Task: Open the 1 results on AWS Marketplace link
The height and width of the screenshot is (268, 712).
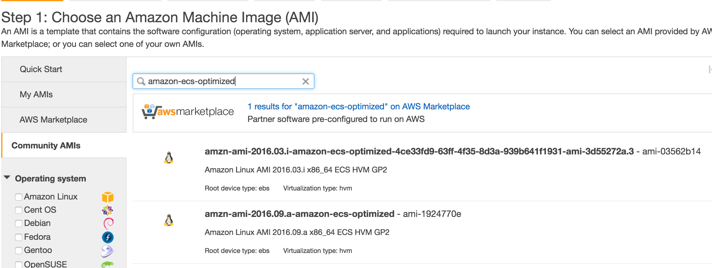Action: point(359,107)
